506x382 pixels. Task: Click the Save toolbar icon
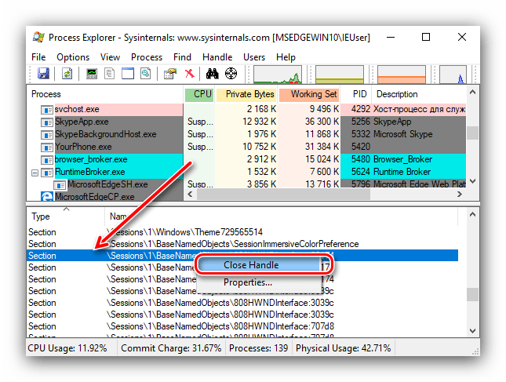click(43, 74)
